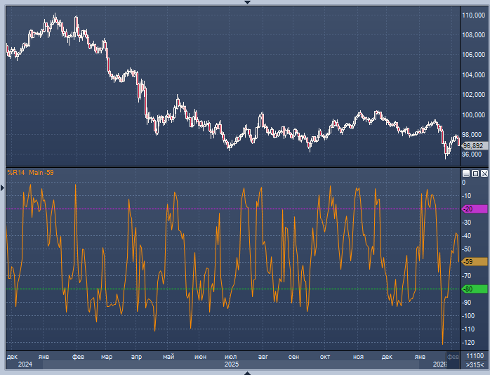Select 2024 on the year timeline
Viewport: 490px width, 375px height.
pos(25,365)
